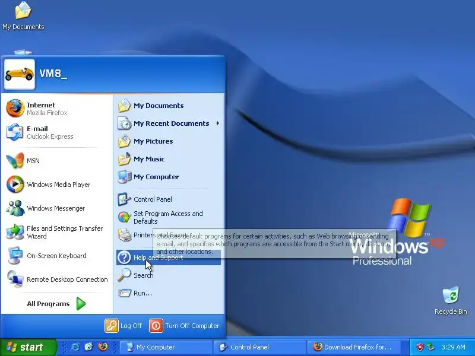Screen dimensions: 475x356
Task: Expand All Programs green arrow
Action: tap(81, 304)
